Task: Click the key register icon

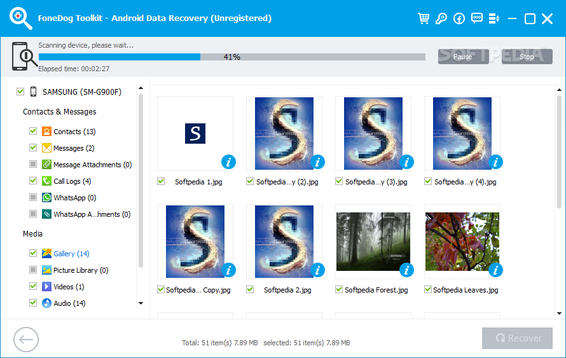Action: pyautogui.click(x=441, y=18)
